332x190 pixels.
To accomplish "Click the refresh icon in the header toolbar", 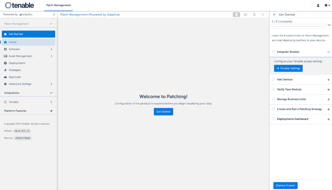I will 263,15.
